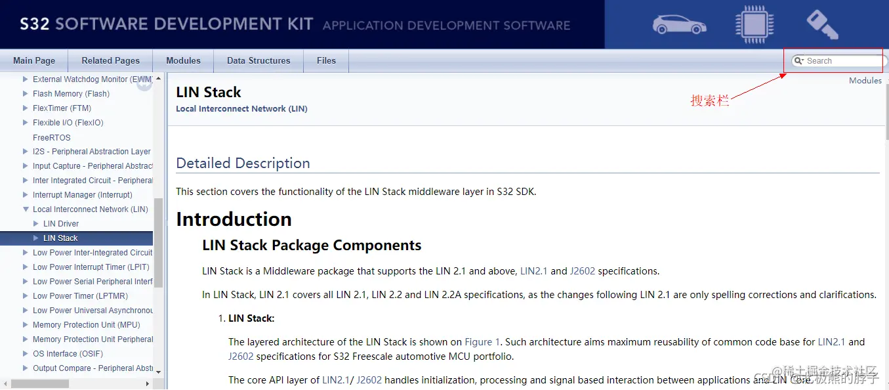Select Flexible I/O (FlexIO) tree item
Viewport: 889px width, 390px height.
coord(68,123)
